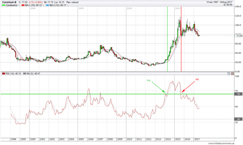Image resolution: width=243 pixels, height=145 pixels.
Task: Click the 2016 year label on time axis
Action: pos(187,139)
